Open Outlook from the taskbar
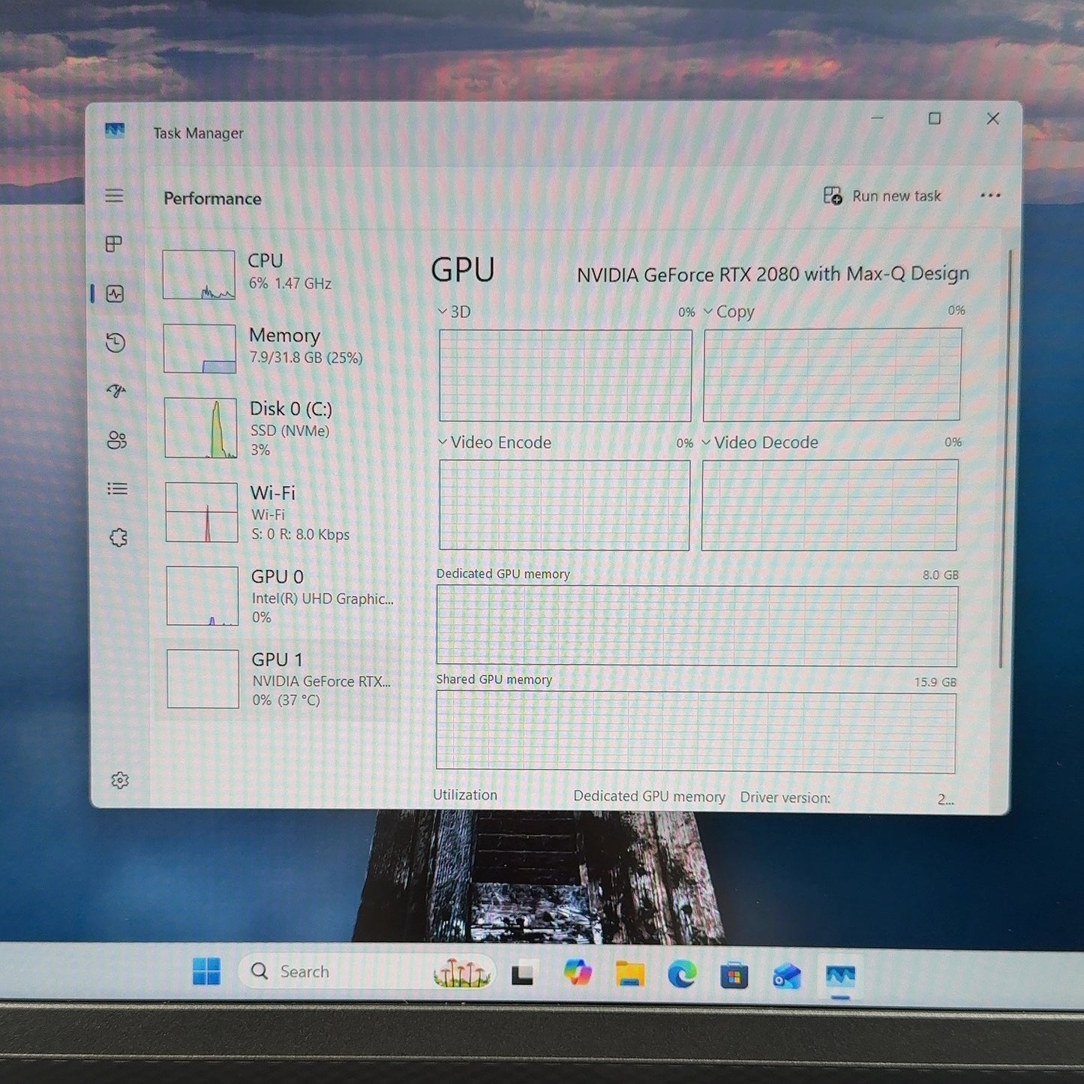Image resolution: width=1084 pixels, height=1084 pixels. click(x=787, y=976)
